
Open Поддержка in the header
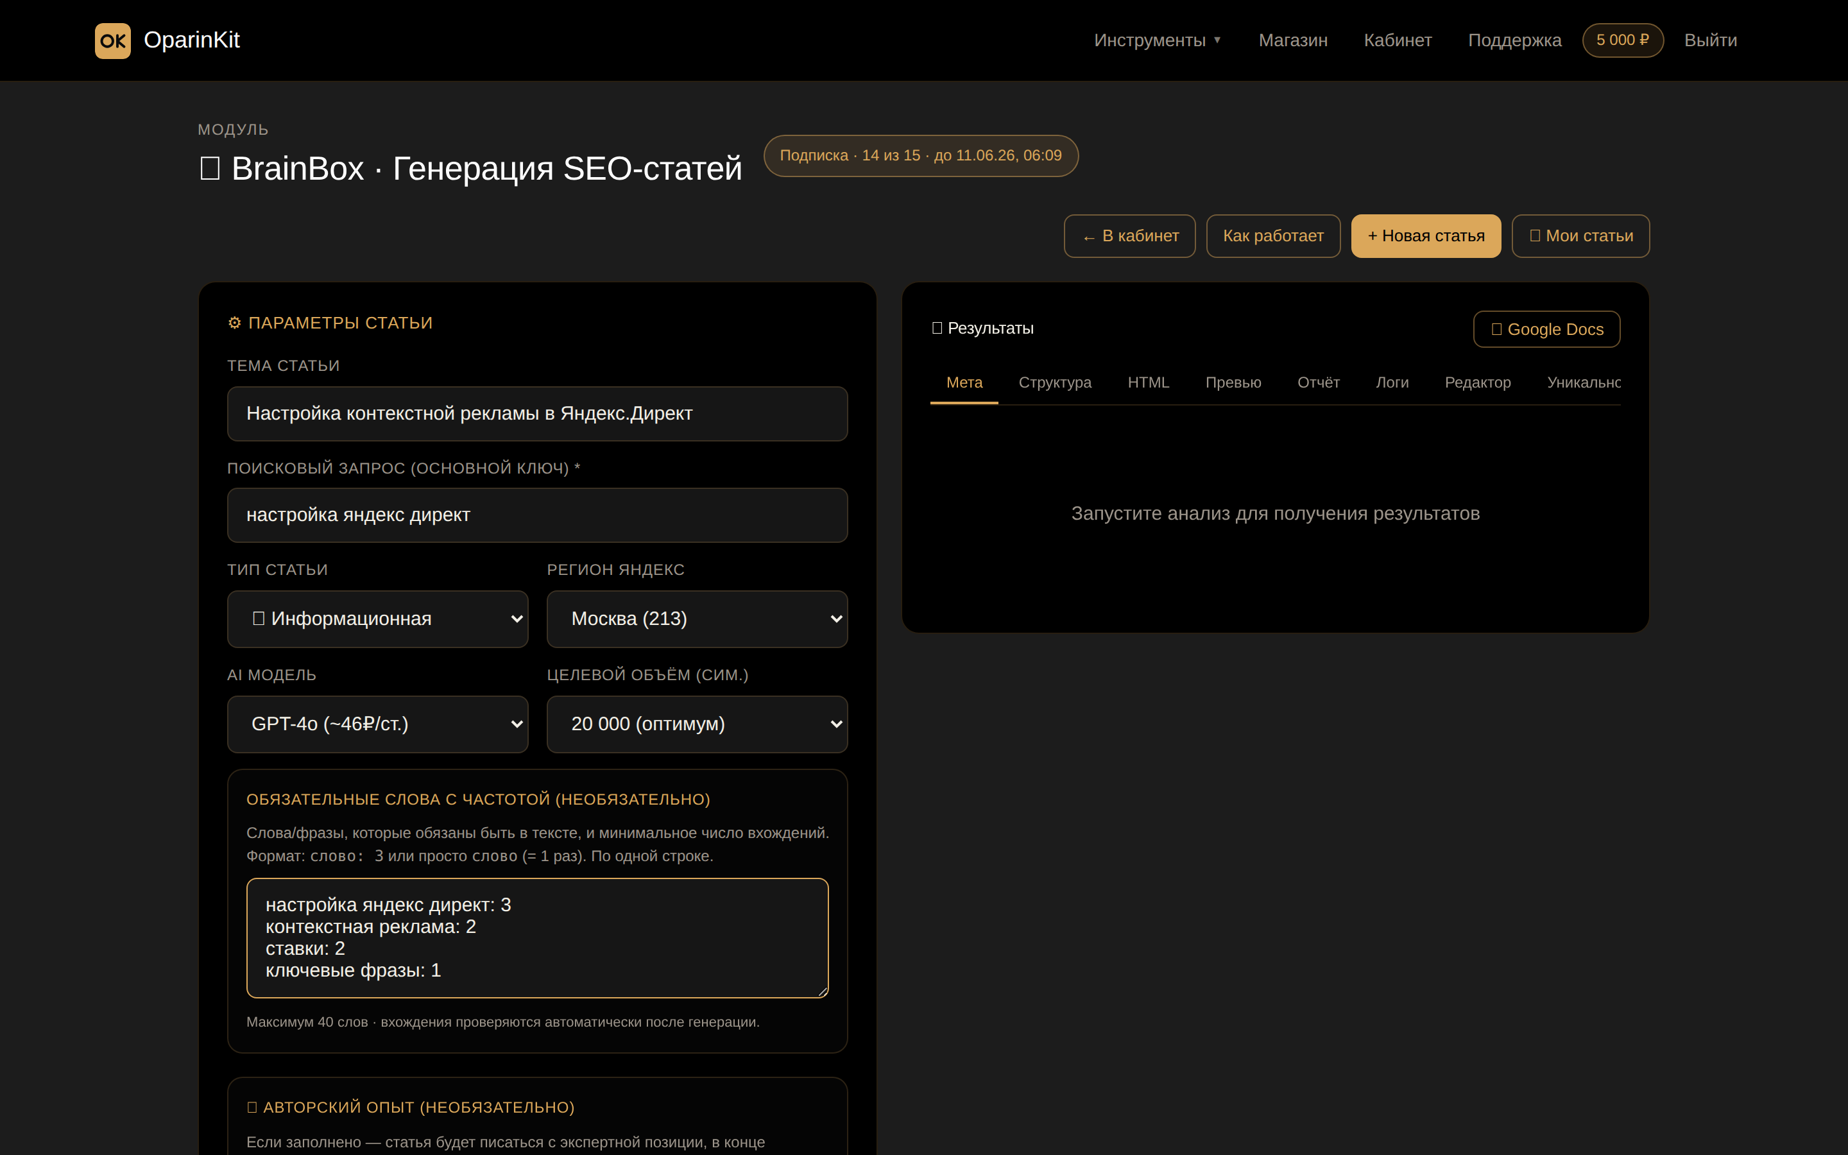point(1514,40)
